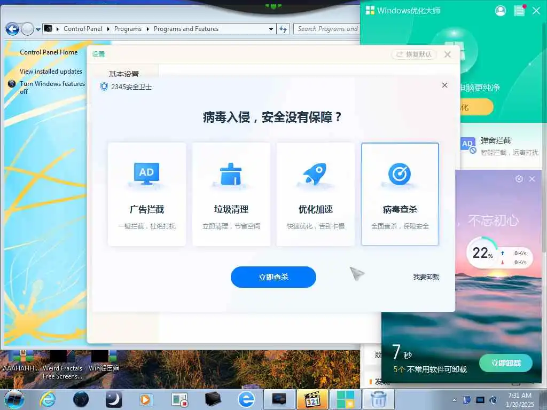Select the 优化加速 rocket card
547x410 pixels.
pyautogui.click(x=316, y=194)
